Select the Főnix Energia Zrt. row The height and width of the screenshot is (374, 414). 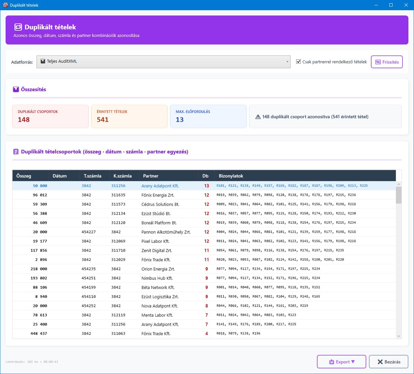click(x=158, y=195)
